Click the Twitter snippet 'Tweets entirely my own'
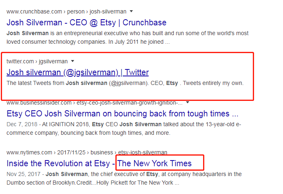This screenshot has width=283, height=194. coord(213,83)
